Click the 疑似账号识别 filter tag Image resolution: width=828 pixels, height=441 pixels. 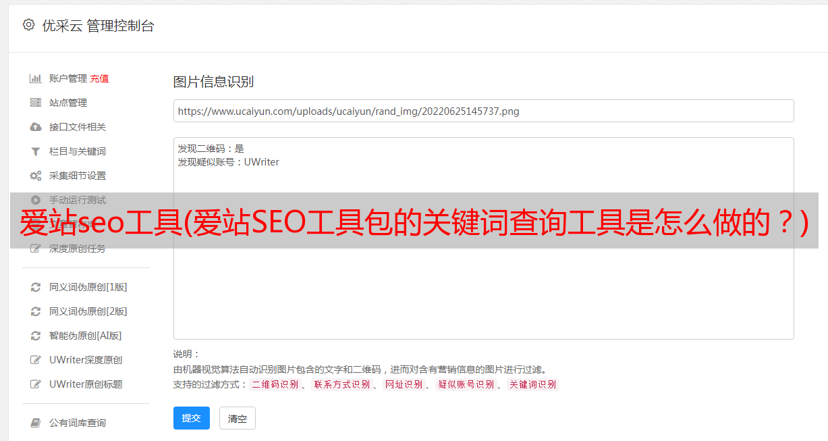coord(466,384)
